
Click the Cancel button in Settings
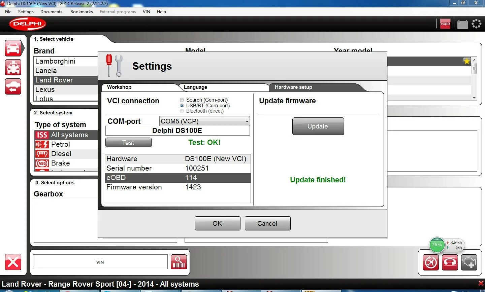[x=267, y=223]
